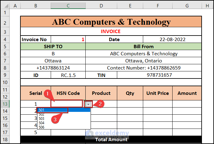This screenshot has width=214, height=144.
Task: Select column D header
Action: [x=101, y=6]
